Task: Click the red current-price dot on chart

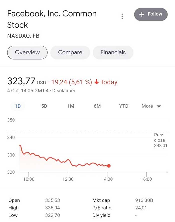Action: pyautogui.click(x=109, y=166)
